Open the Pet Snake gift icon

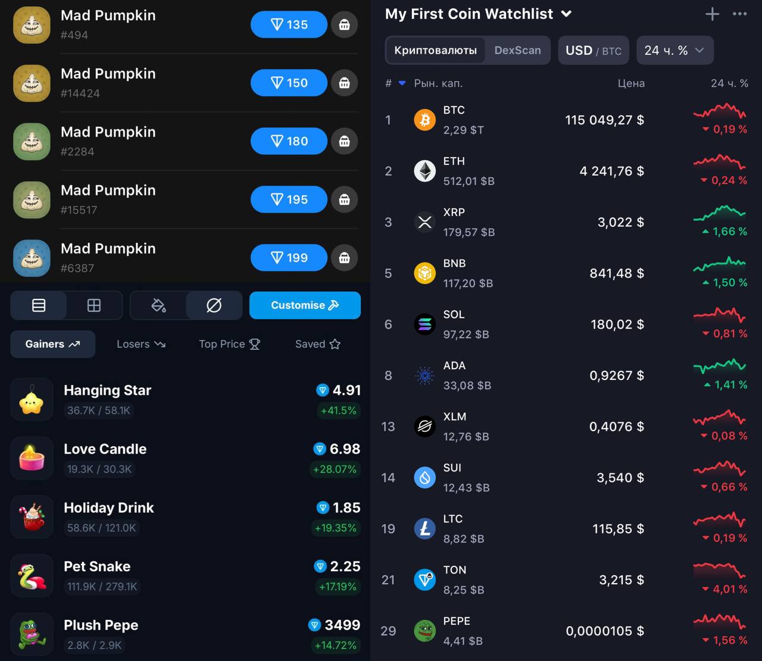coord(32,576)
